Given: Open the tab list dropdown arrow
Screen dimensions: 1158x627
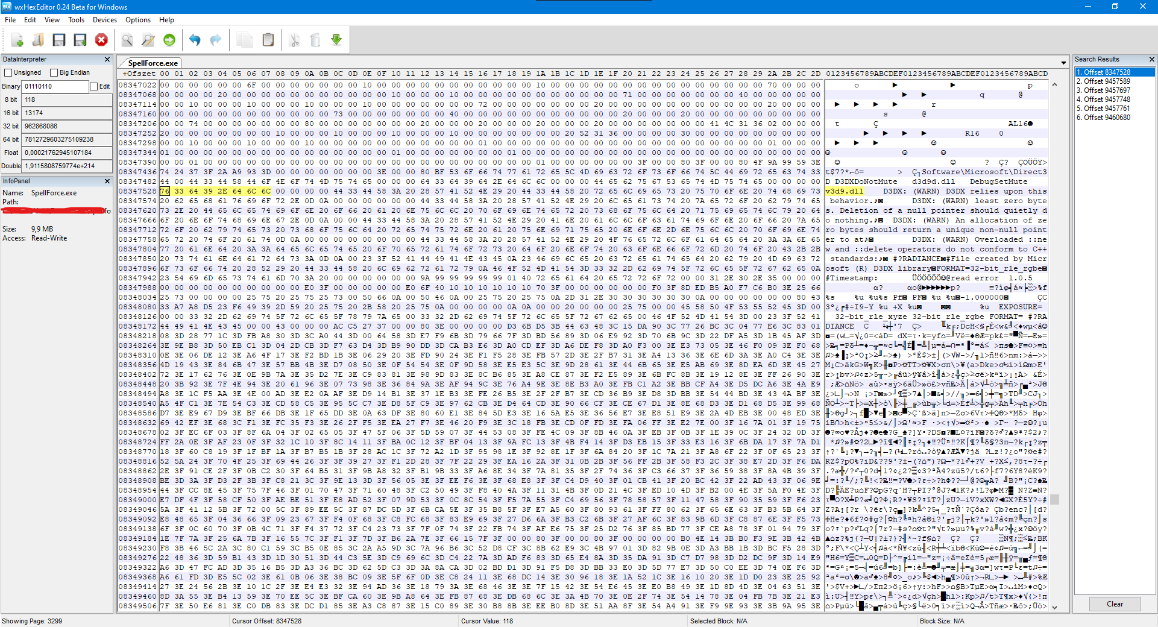Looking at the screenshot, I should click(x=1063, y=63).
